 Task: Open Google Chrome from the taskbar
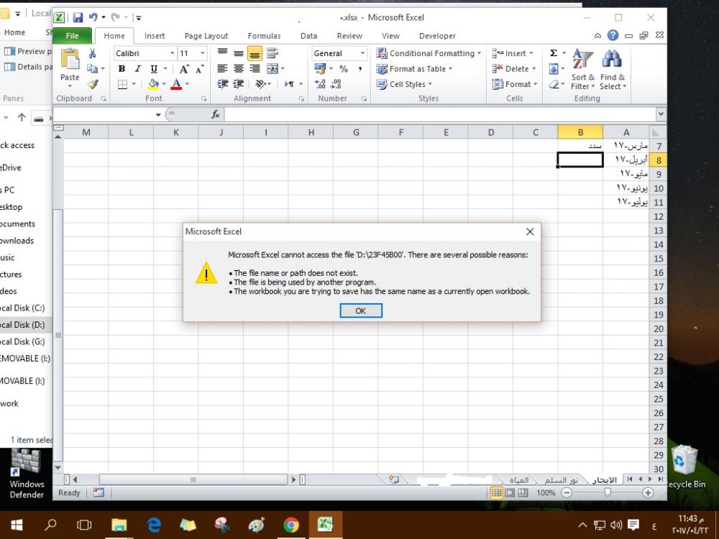pos(291,525)
